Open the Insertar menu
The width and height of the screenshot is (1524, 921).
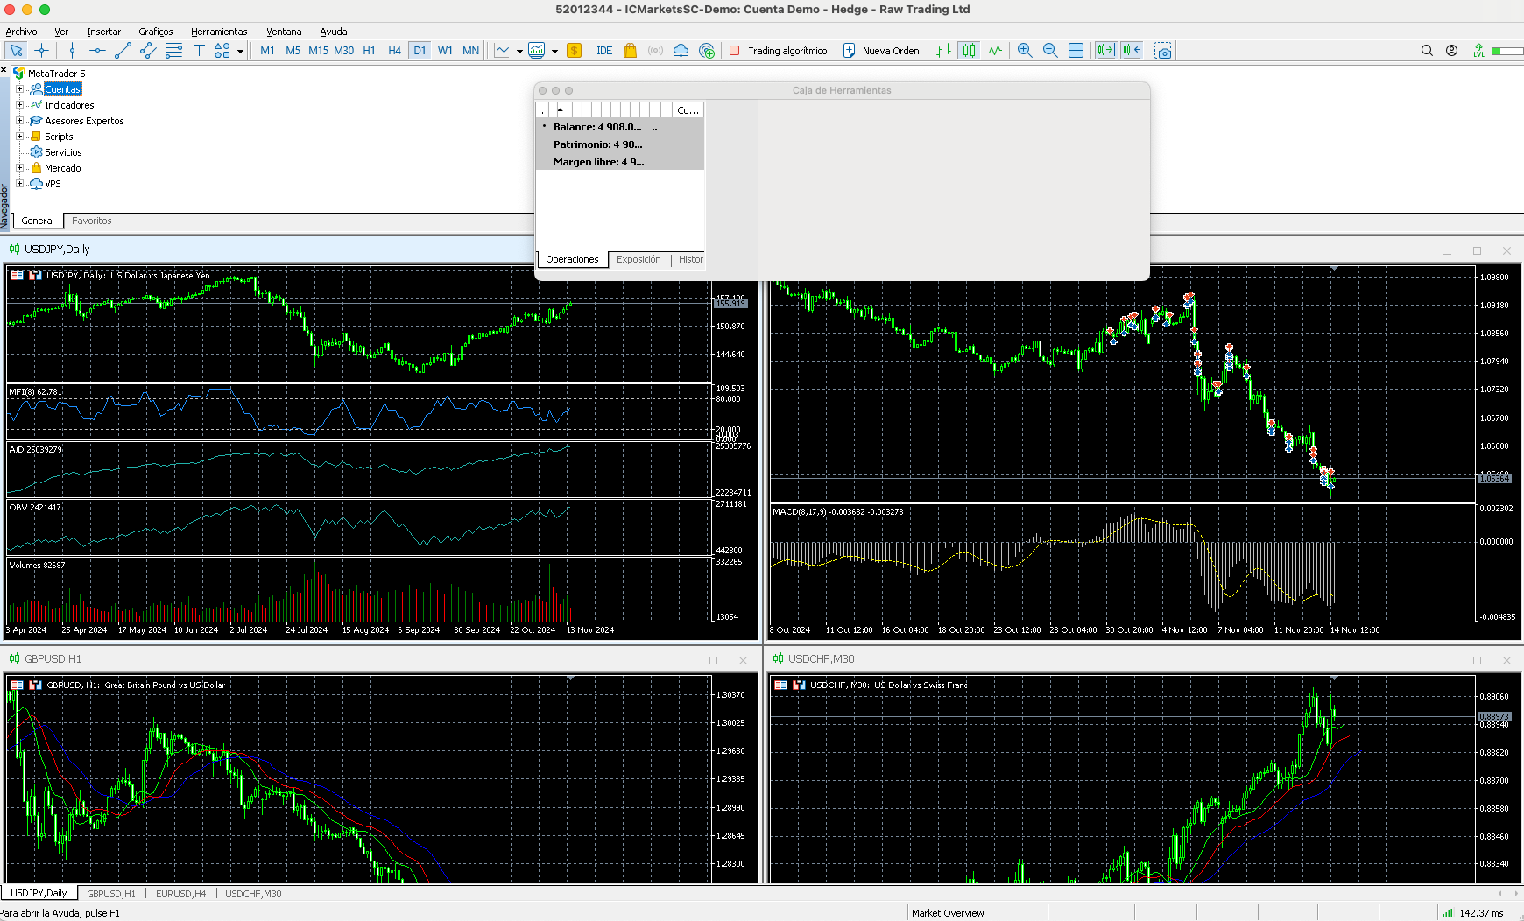[x=103, y=32]
